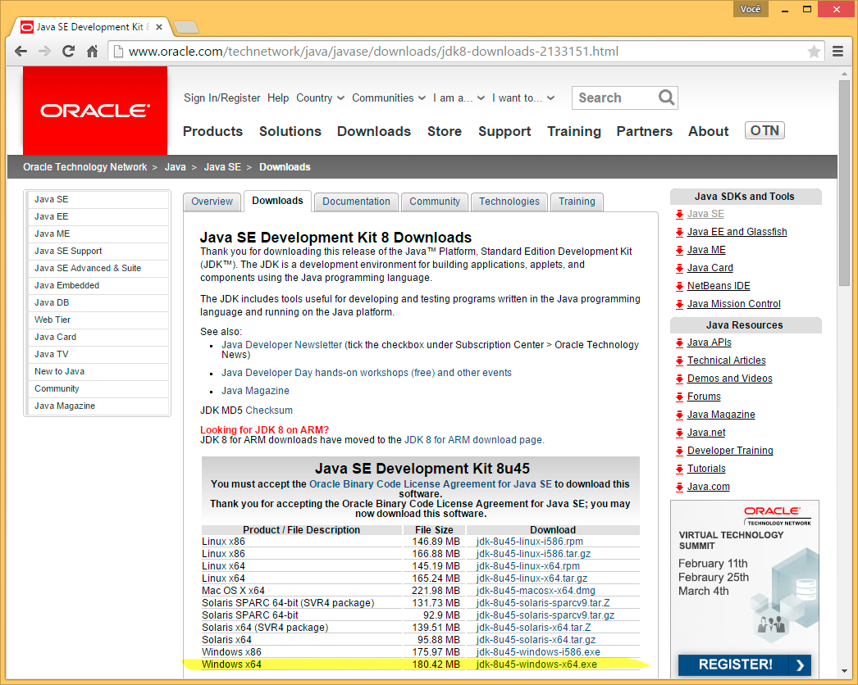
Task: Switch to the Documentation tab
Action: (x=356, y=202)
